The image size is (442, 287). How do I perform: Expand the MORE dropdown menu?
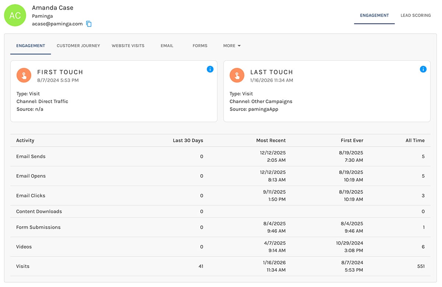(231, 45)
